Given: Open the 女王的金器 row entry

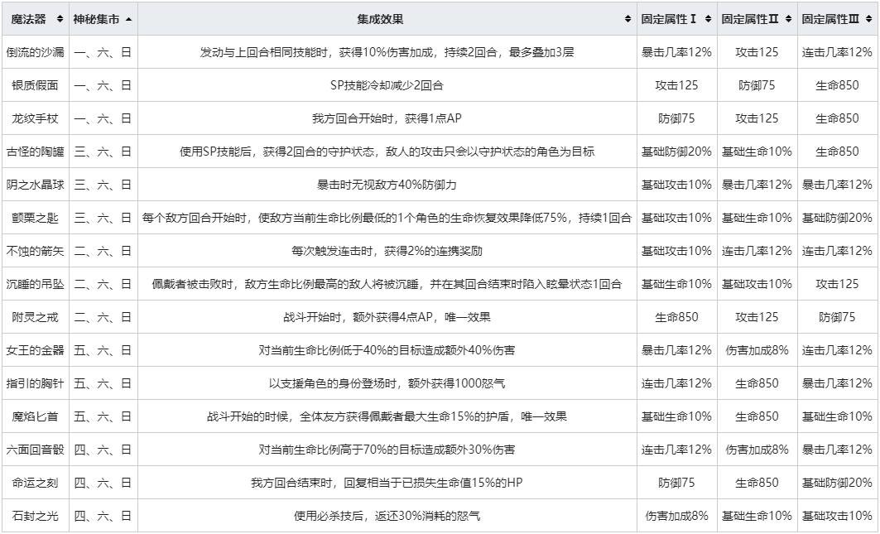Looking at the screenshot, I should 34,349.
